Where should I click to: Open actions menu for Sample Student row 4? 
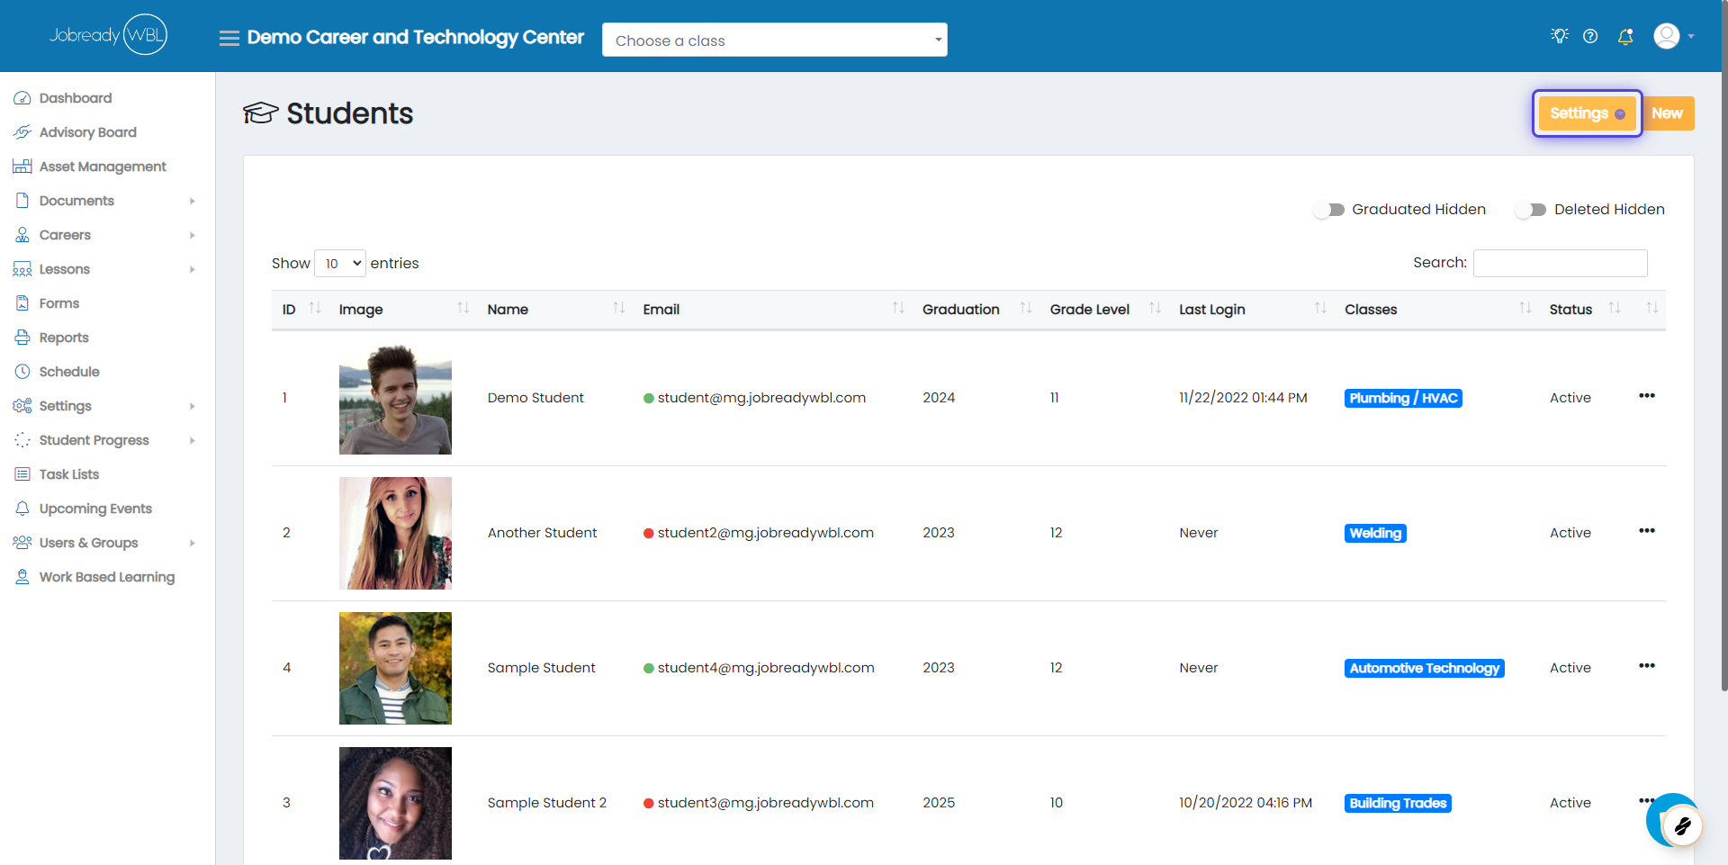[1647, 666]
